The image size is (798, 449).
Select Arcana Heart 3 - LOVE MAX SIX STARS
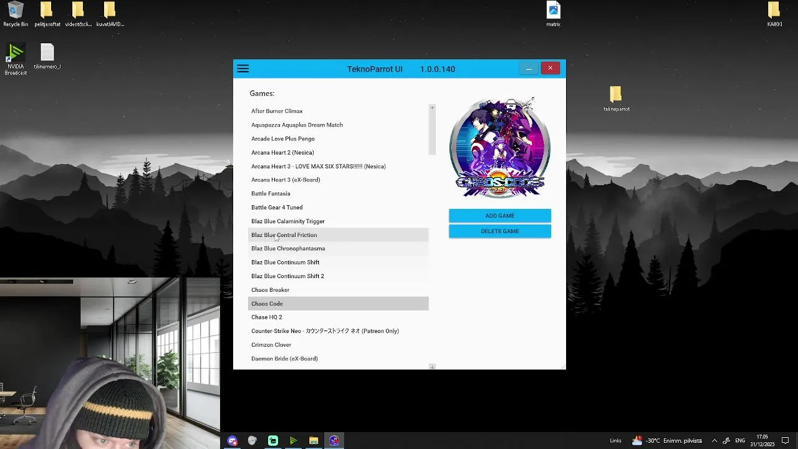coord(339,166)
